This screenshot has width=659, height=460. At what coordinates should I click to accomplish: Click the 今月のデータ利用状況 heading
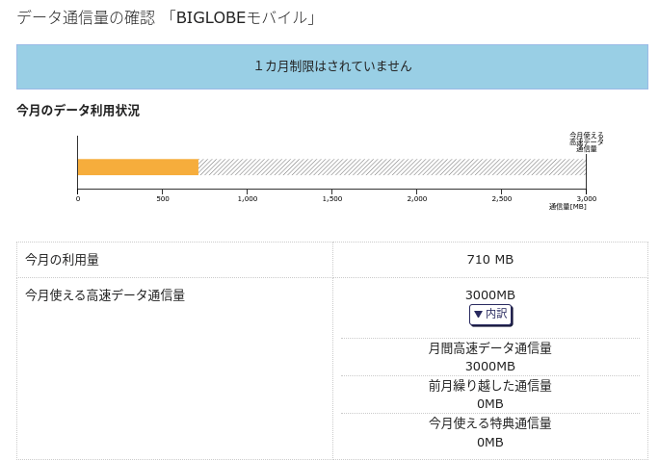point(78,111)
